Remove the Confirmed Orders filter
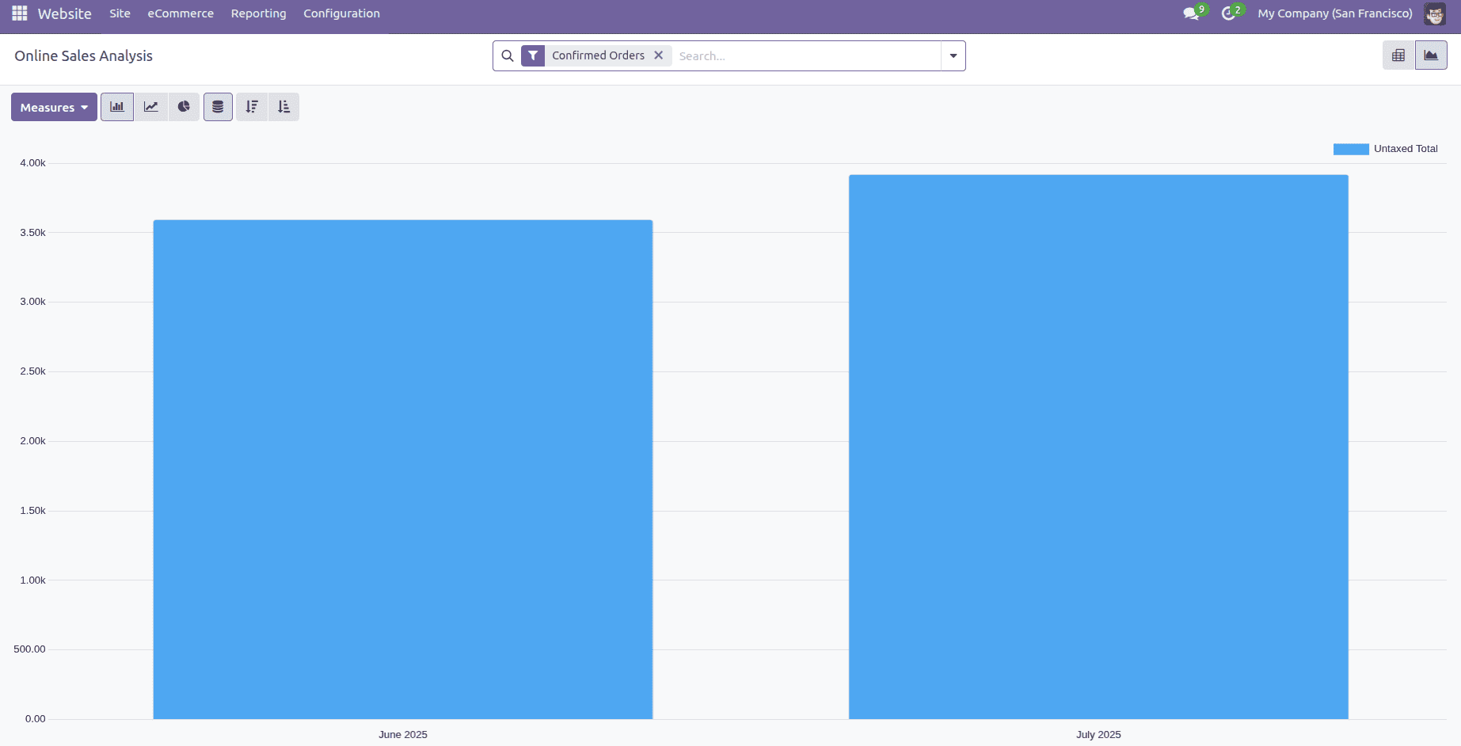1461x746 pixels. pos(658,55)
